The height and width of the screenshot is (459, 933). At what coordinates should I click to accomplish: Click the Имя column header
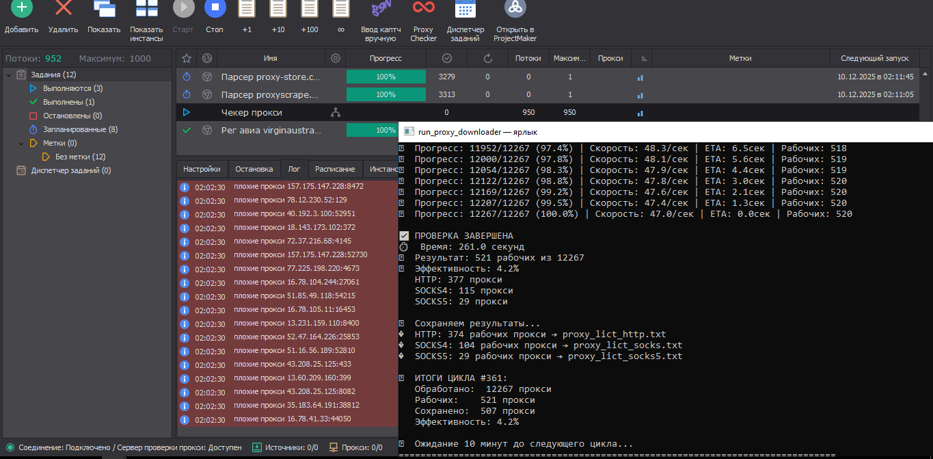[x=270, y=59]
